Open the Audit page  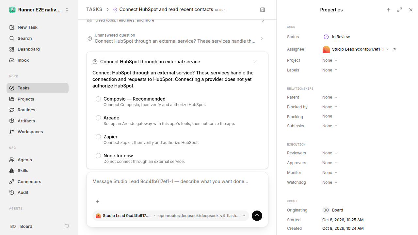pyautogui.click(x=38, y=193)
